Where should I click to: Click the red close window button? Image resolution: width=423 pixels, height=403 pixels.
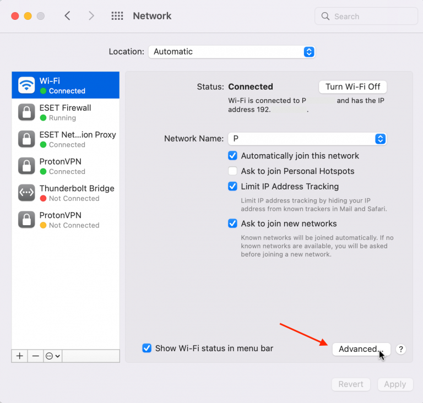(x=15, y=16)
